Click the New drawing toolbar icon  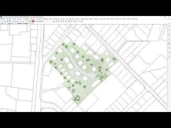coord(3,21)
